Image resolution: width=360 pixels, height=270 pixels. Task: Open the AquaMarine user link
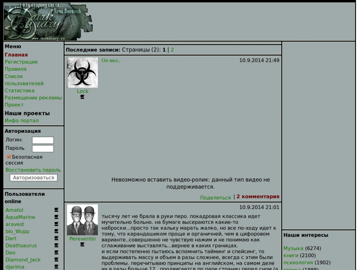[20, 217]
